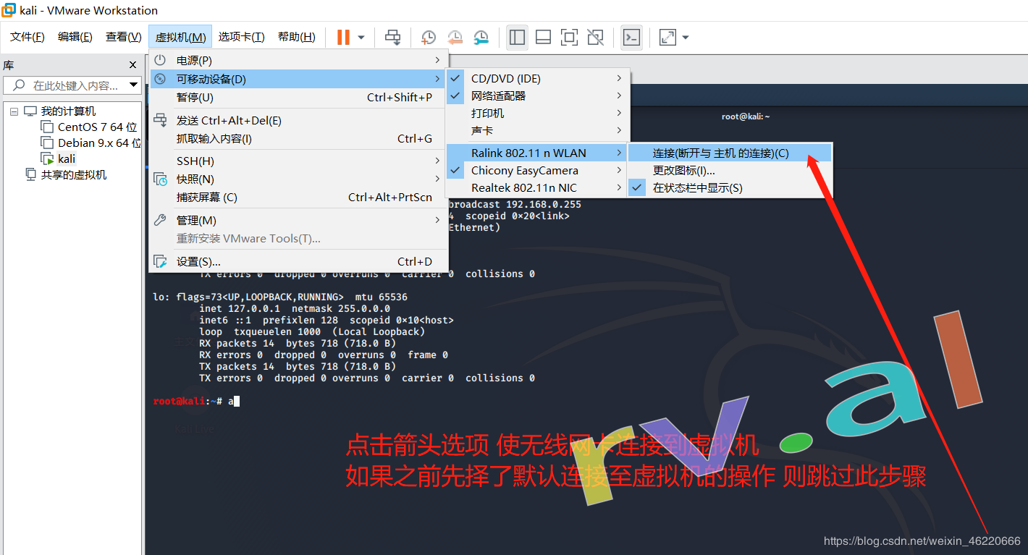Toggle the checked 网络适配器 device
Screen dimensions: 1028x555
point(538,96)
